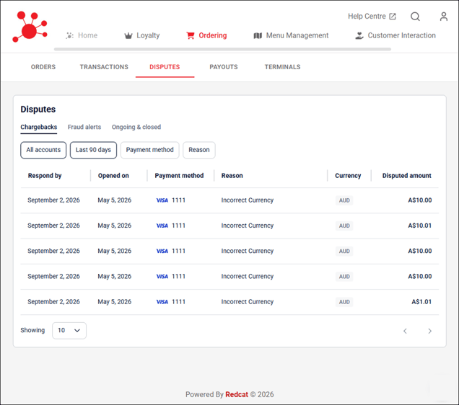
Task: Click the Redcat footer link
Action: pos(237,394)
